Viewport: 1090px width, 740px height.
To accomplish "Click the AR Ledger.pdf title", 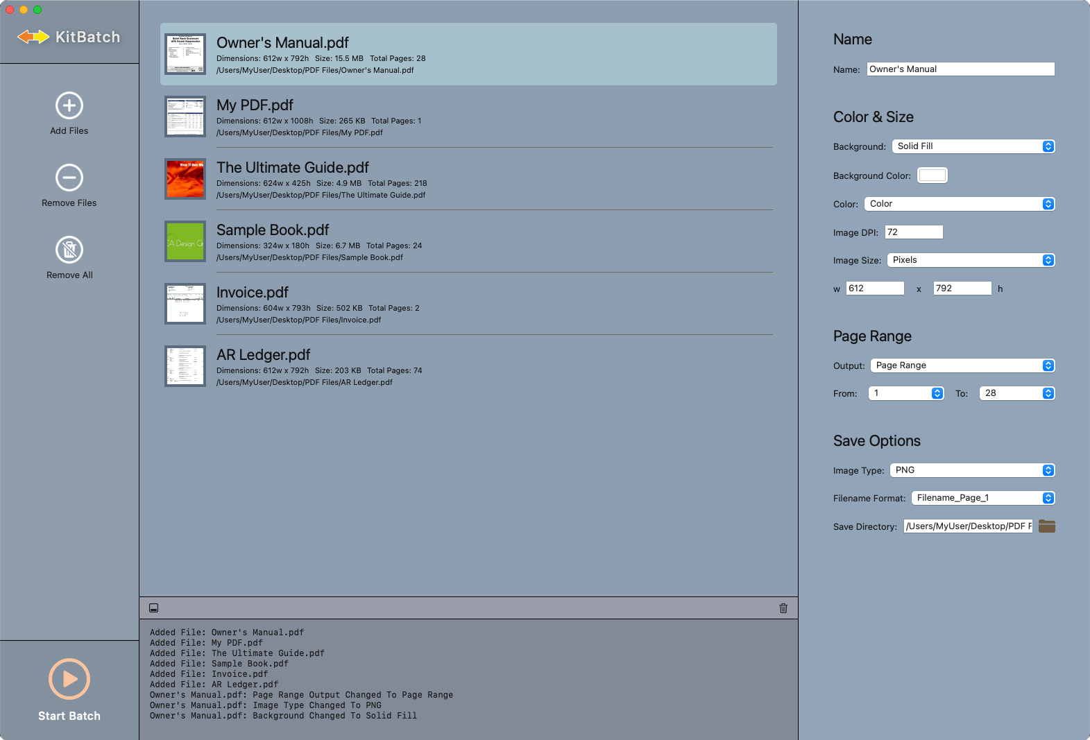I will (x=264, y=355).
